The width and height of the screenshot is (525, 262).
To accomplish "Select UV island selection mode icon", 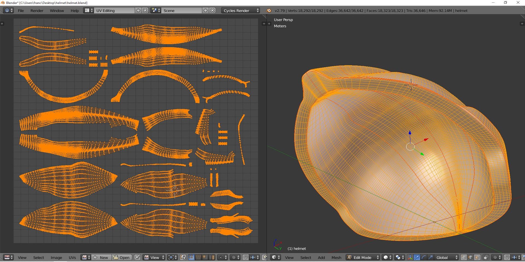I will pos(212,257).
